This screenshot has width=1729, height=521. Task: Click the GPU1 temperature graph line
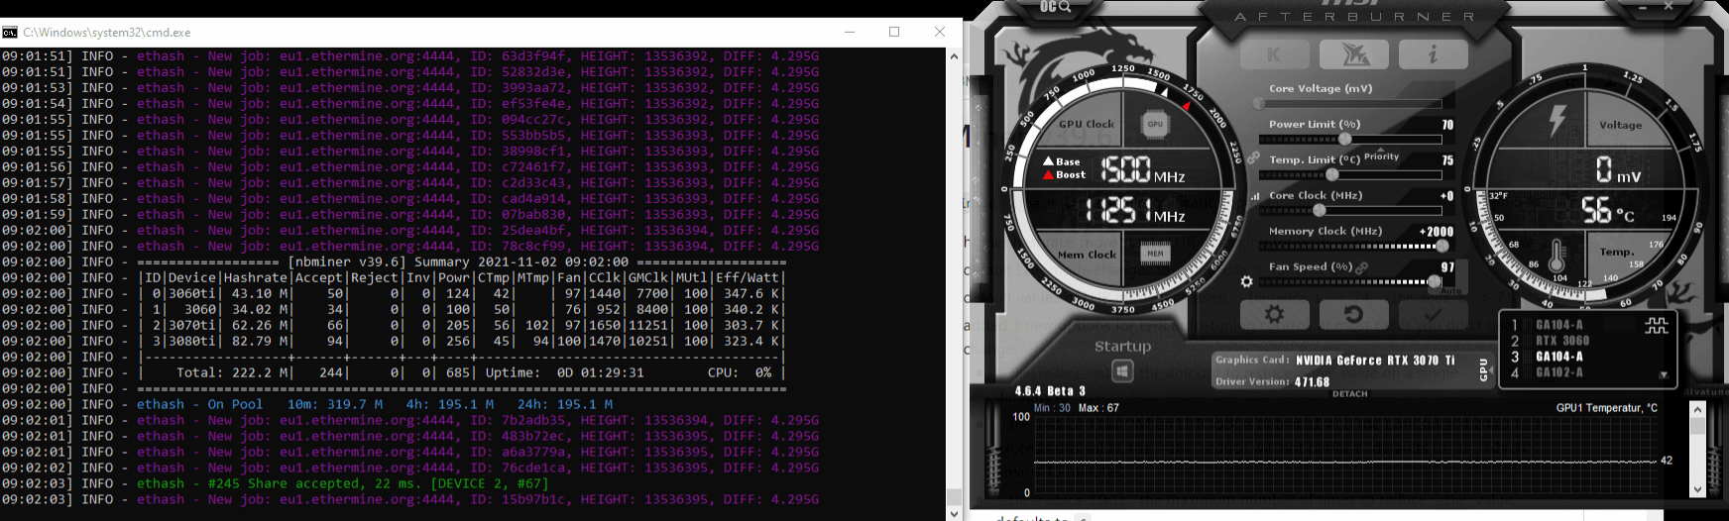coord(1345,462)
